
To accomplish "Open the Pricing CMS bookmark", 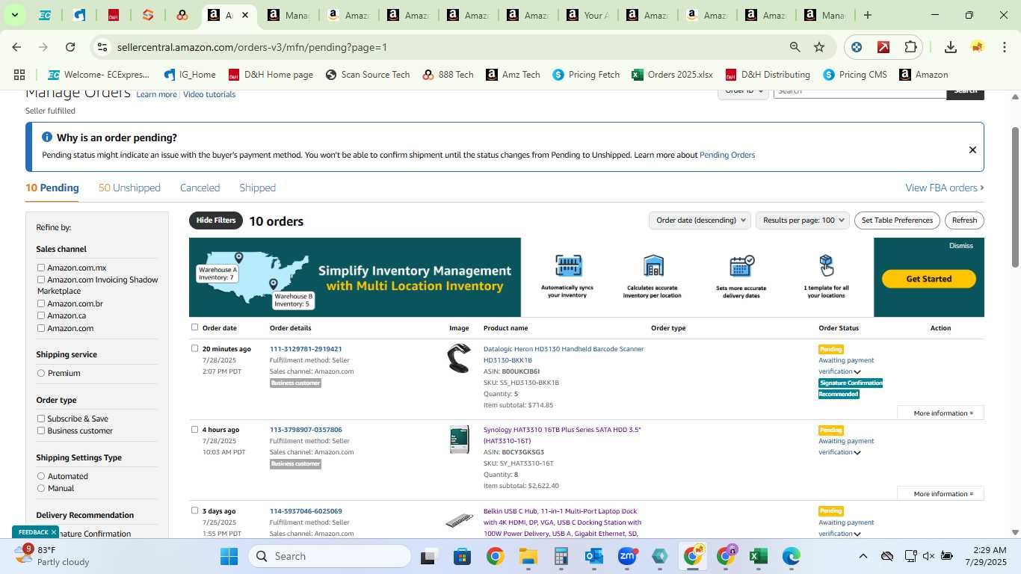I will tap(855, 75).
